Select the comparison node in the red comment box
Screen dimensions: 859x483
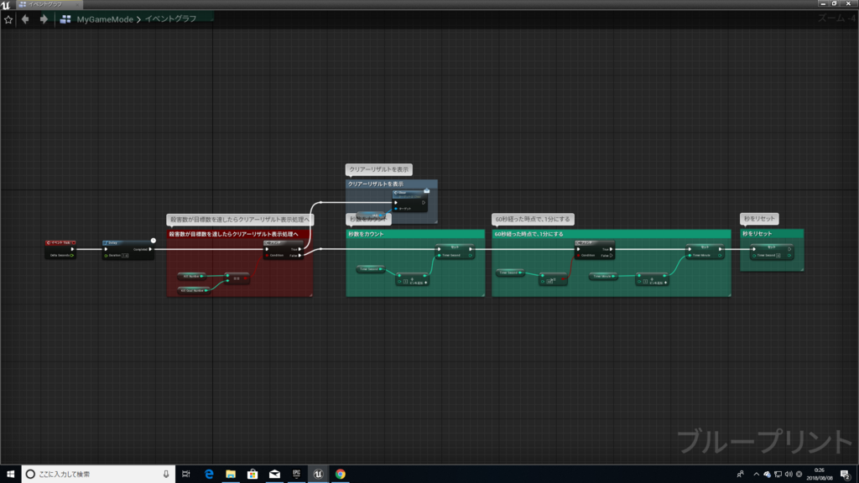(x=237, y=278)
